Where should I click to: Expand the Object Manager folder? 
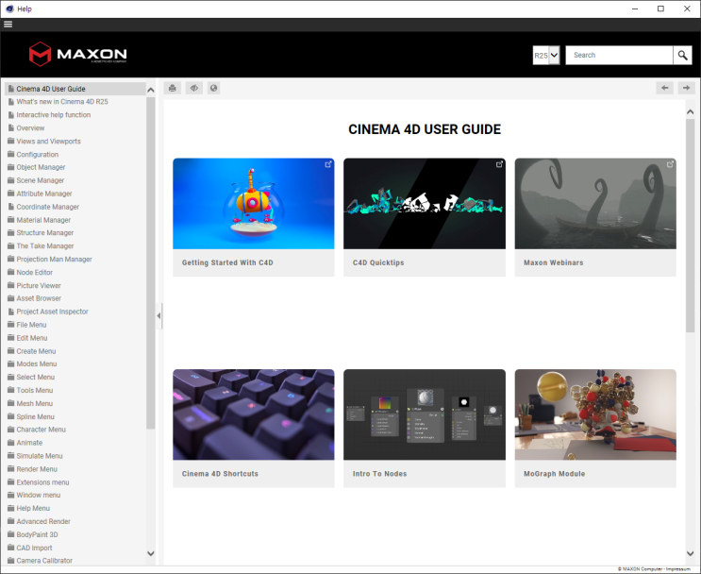tap(10, 167)
